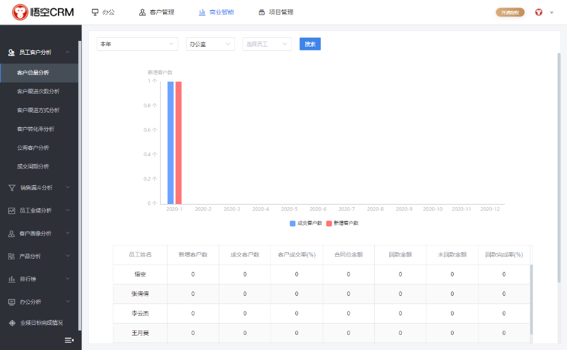Image resolution: width=567 pixels, height=350 pixels.
Task: Open the 办公室 department dropdown
Action: tap(210, 44)
